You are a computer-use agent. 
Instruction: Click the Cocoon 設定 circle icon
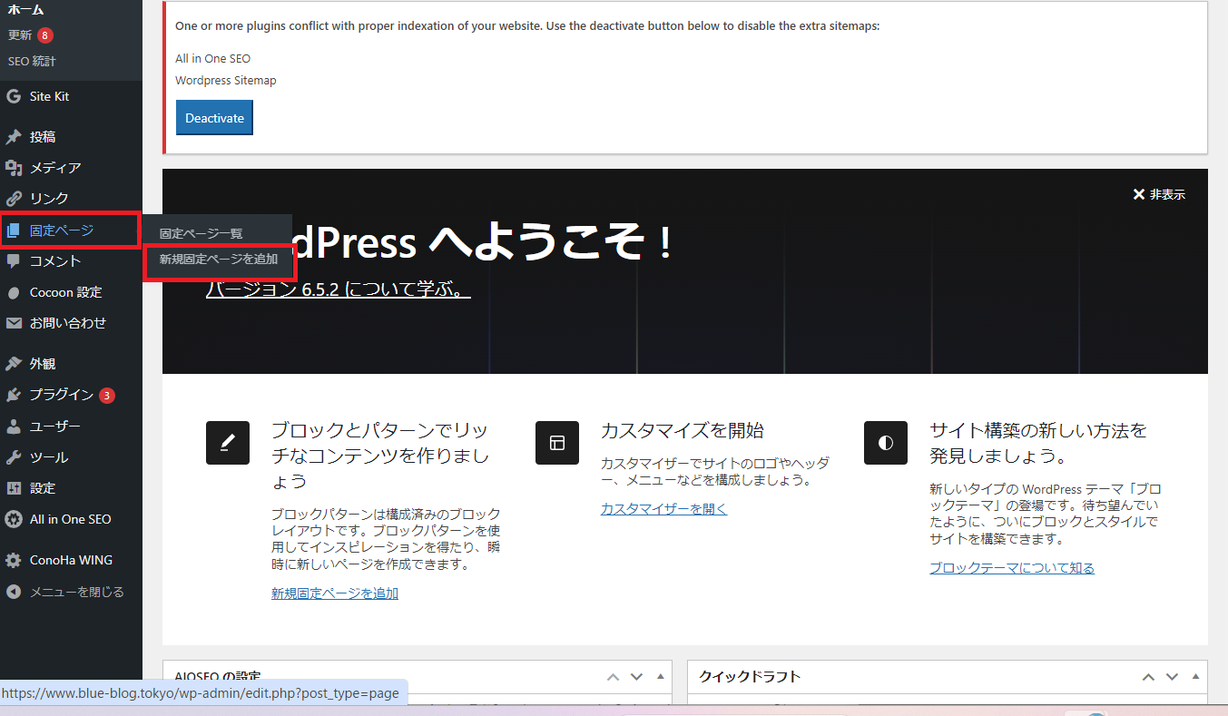[14, 292]
